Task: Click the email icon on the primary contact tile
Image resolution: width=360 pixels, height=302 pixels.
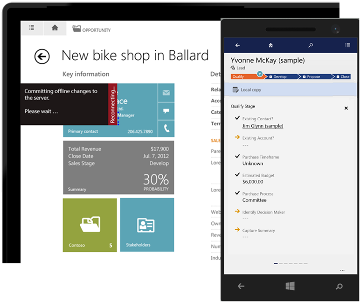Action: click(166, 93)
